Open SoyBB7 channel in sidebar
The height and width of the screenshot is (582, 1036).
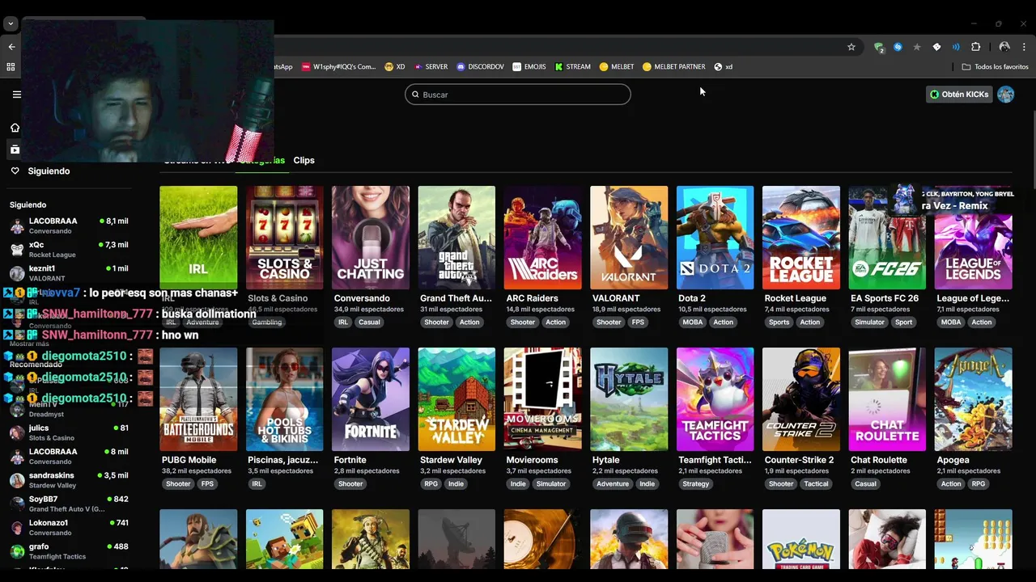click(69, 504)
